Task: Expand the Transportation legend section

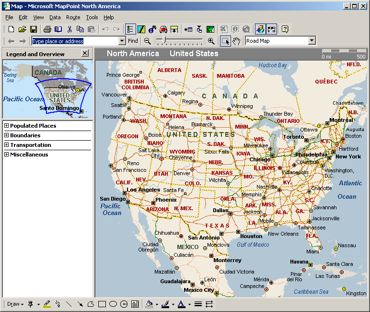Action: click(6, 144)
